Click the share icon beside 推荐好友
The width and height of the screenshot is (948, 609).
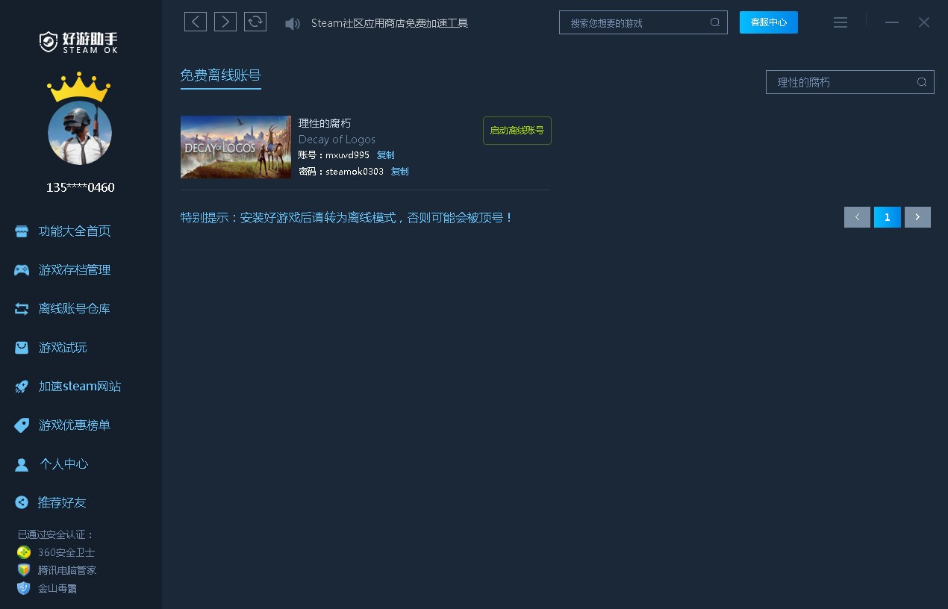click(x=22, y=502)
